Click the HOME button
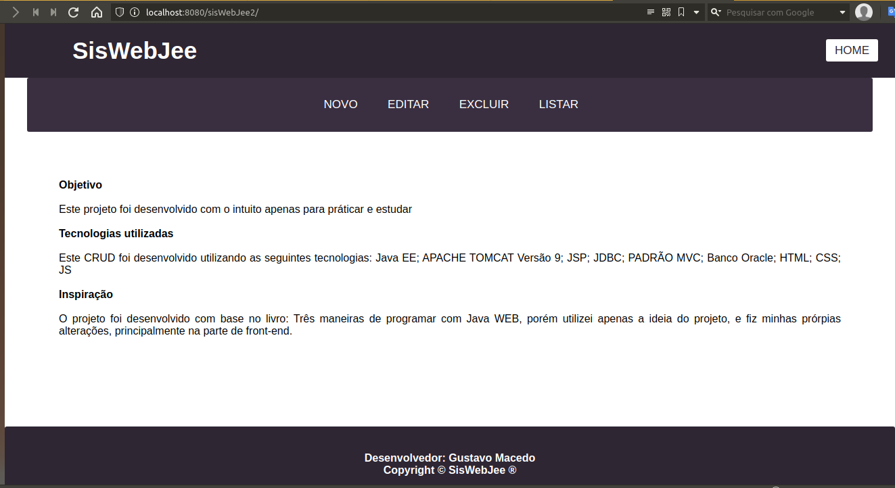 [x=851, y=49]
